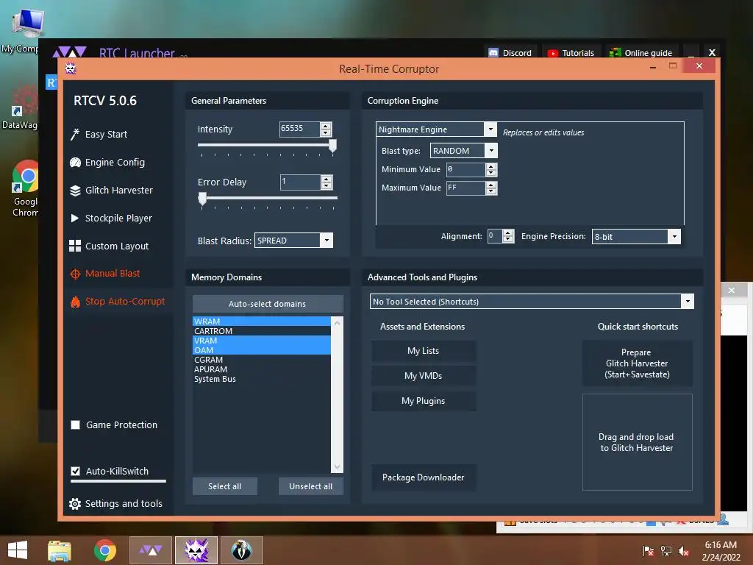Switch to RTC Launcher taskbar icon
Image resolution: width=753 pixels, height=565 pixels.
click(x=150, y=550)
